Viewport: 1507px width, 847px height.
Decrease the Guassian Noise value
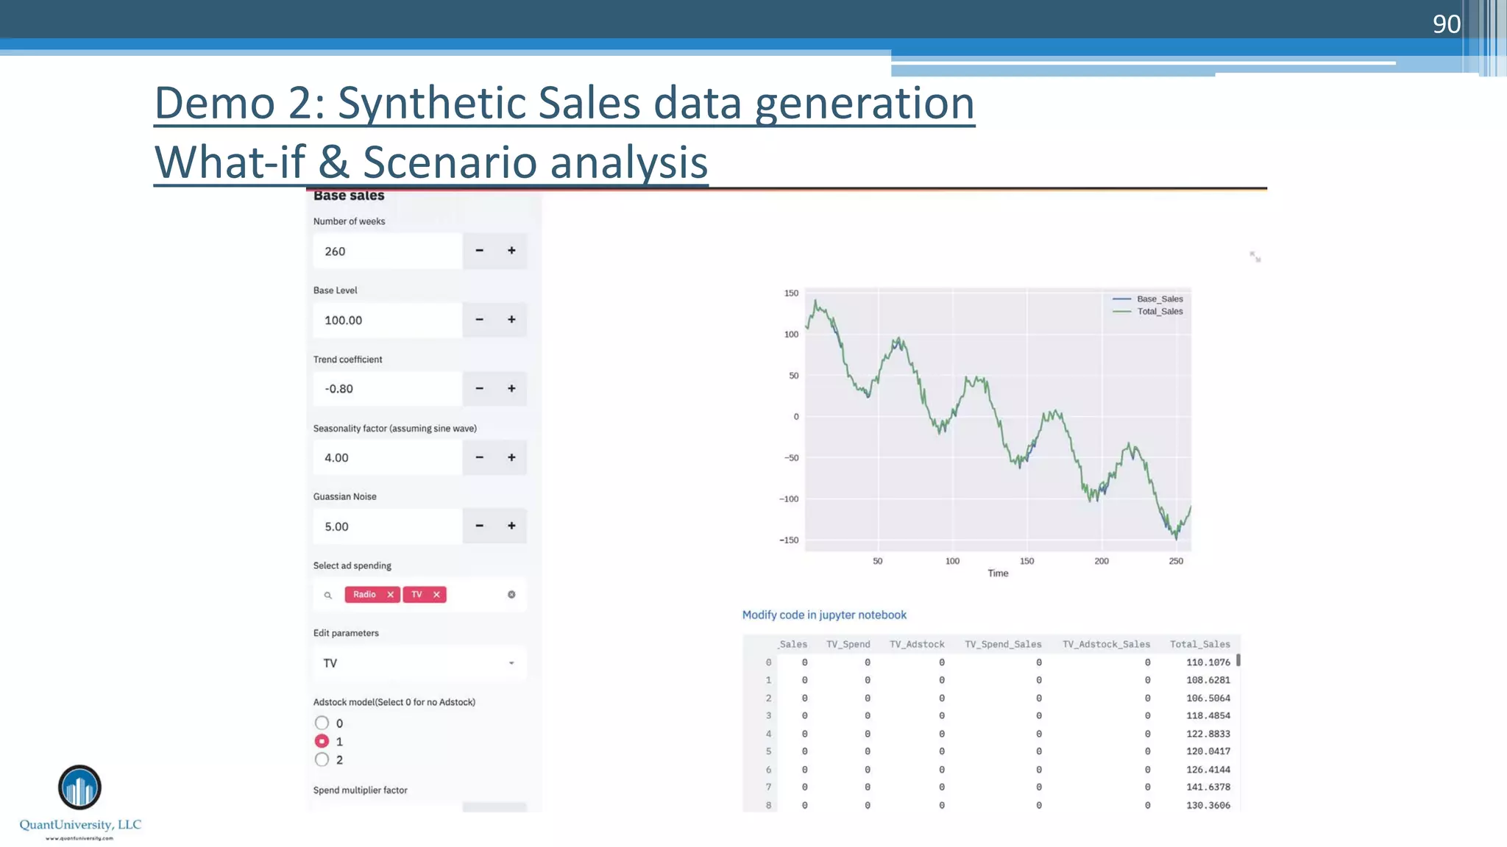point(479,526)
